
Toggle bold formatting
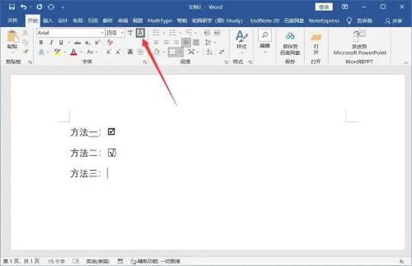[41, 43]
